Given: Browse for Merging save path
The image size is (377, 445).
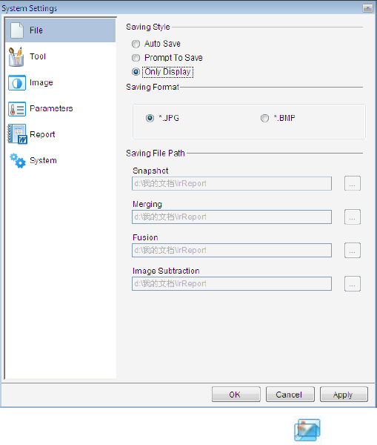Looking at the screenshot, I should (x=353, y=217).
